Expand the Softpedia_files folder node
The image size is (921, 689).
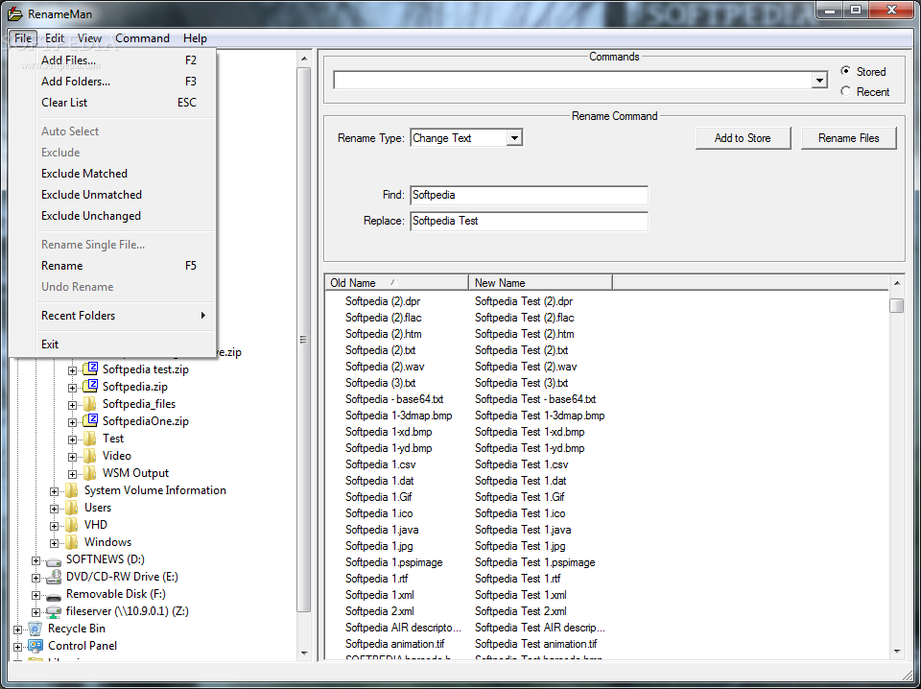[x=72, y=405]
